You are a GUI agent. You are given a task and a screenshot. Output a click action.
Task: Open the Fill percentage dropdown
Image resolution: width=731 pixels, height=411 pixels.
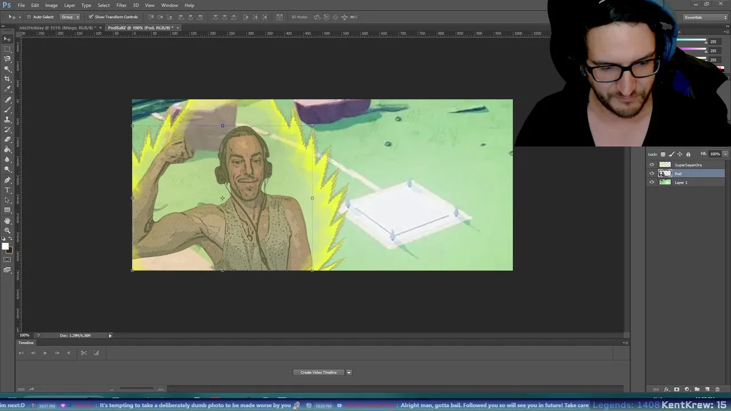[725, 154]
